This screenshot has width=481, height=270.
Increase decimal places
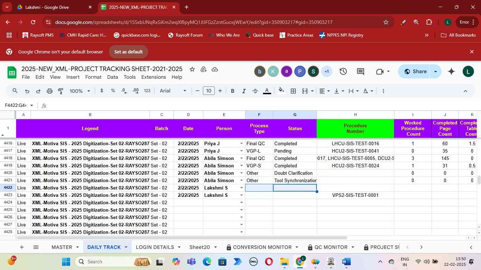coord(136,91)
